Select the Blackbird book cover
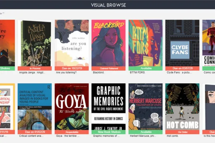Image resolution: width=215 pixels, height=143 pixels. pyautogui.click(x=109, y=43)
